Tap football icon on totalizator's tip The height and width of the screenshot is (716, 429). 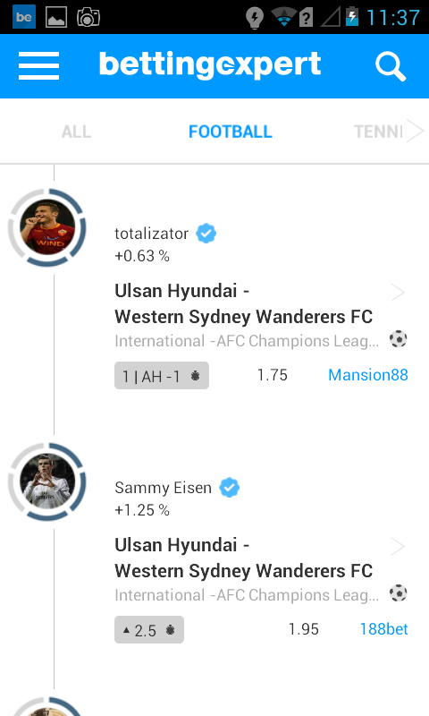pos(398,339)
